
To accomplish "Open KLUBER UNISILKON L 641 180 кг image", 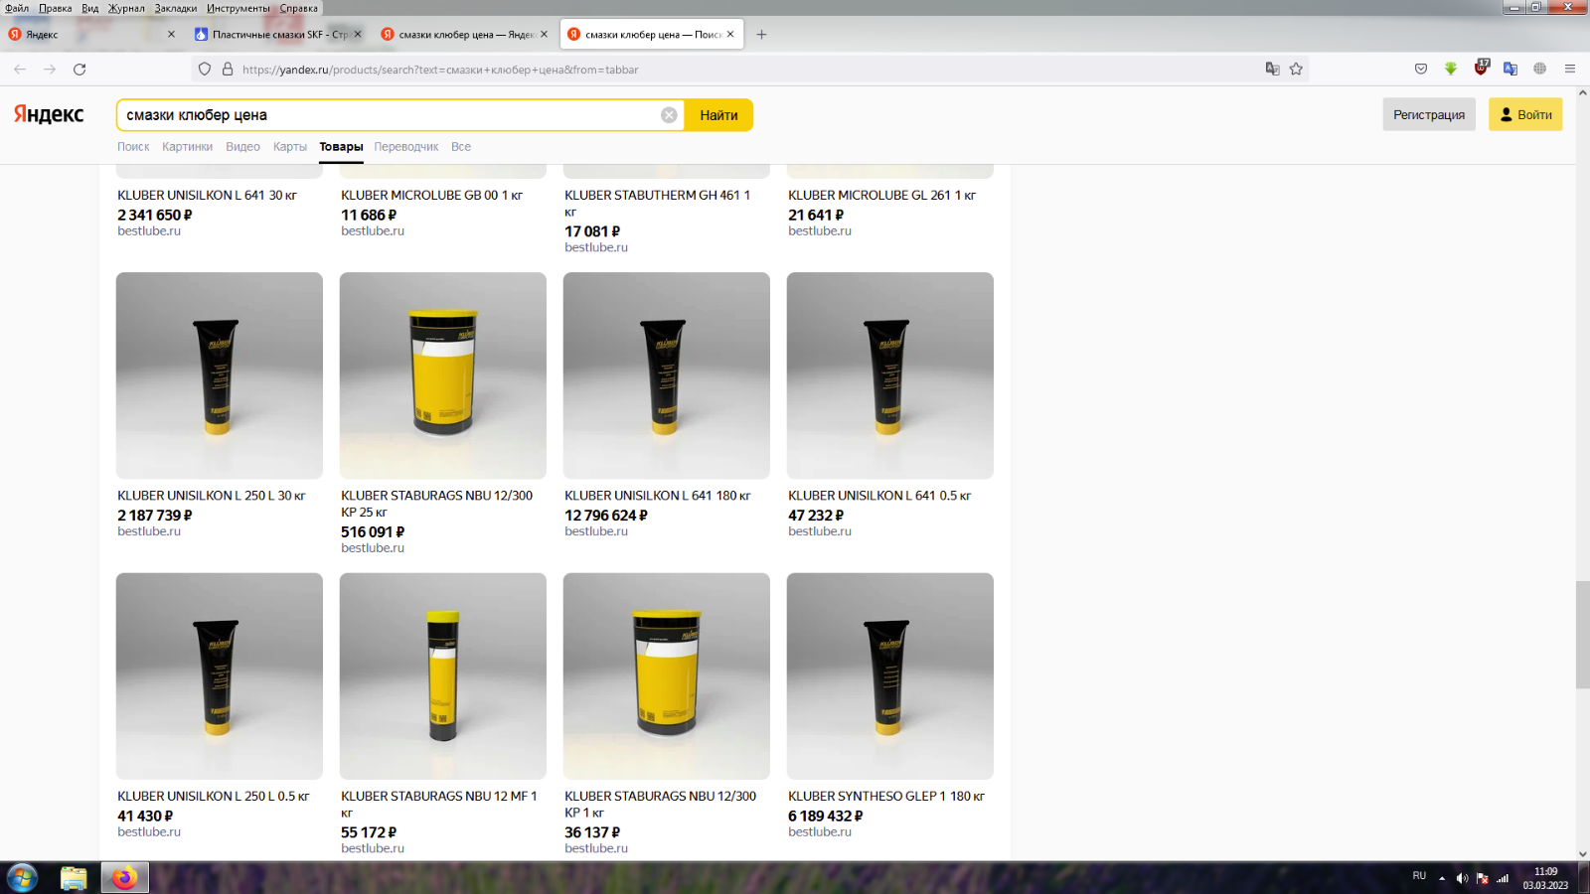I will pyautogui.click(x=667, y=375).
